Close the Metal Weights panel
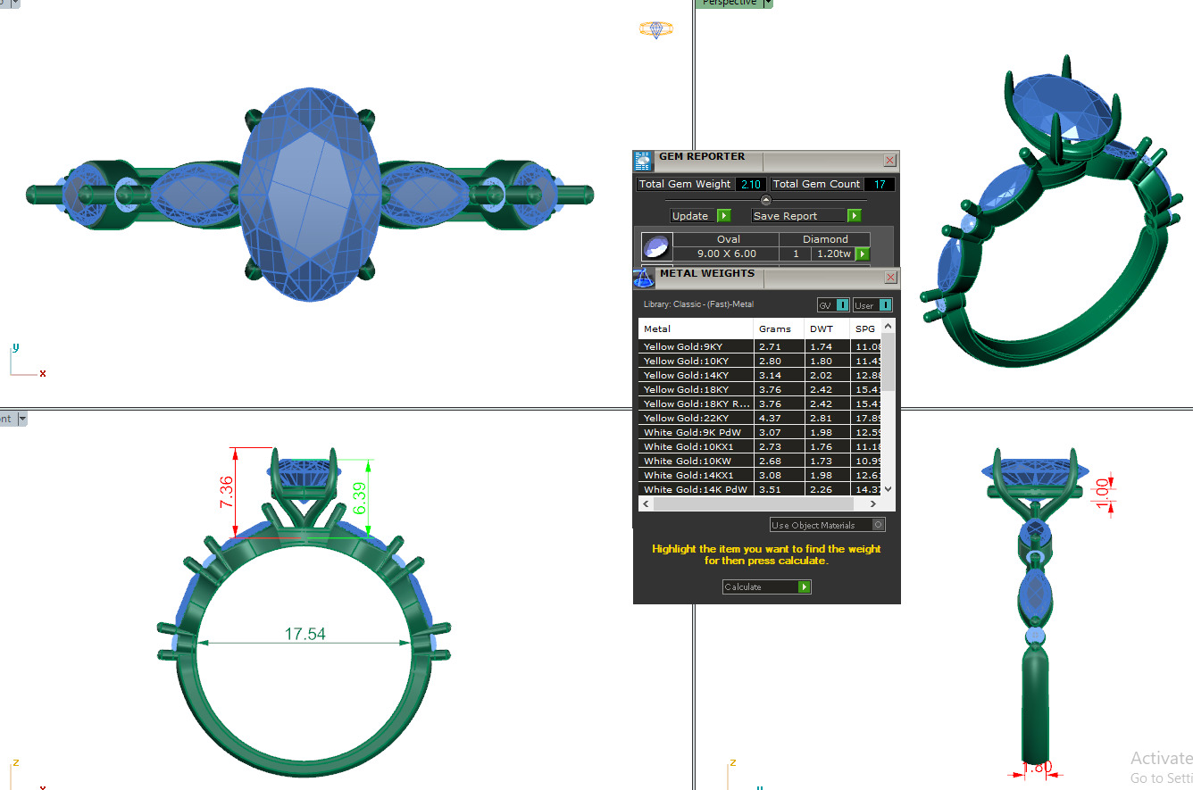 (890, 278)
